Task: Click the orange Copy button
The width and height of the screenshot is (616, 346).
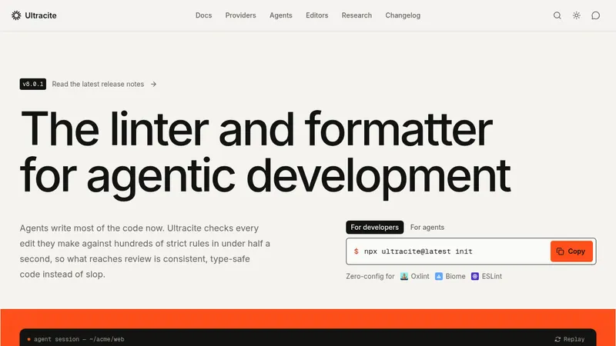Action: [571, 251]
